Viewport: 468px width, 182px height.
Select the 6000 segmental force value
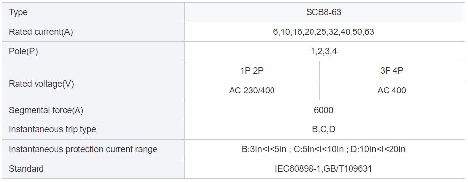(x=323, y=110)
